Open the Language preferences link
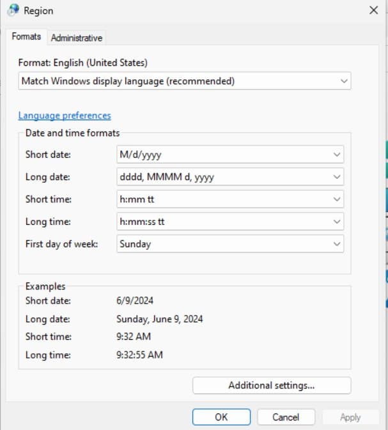Screen dimensions: 388x430 [x=65, y=116]
